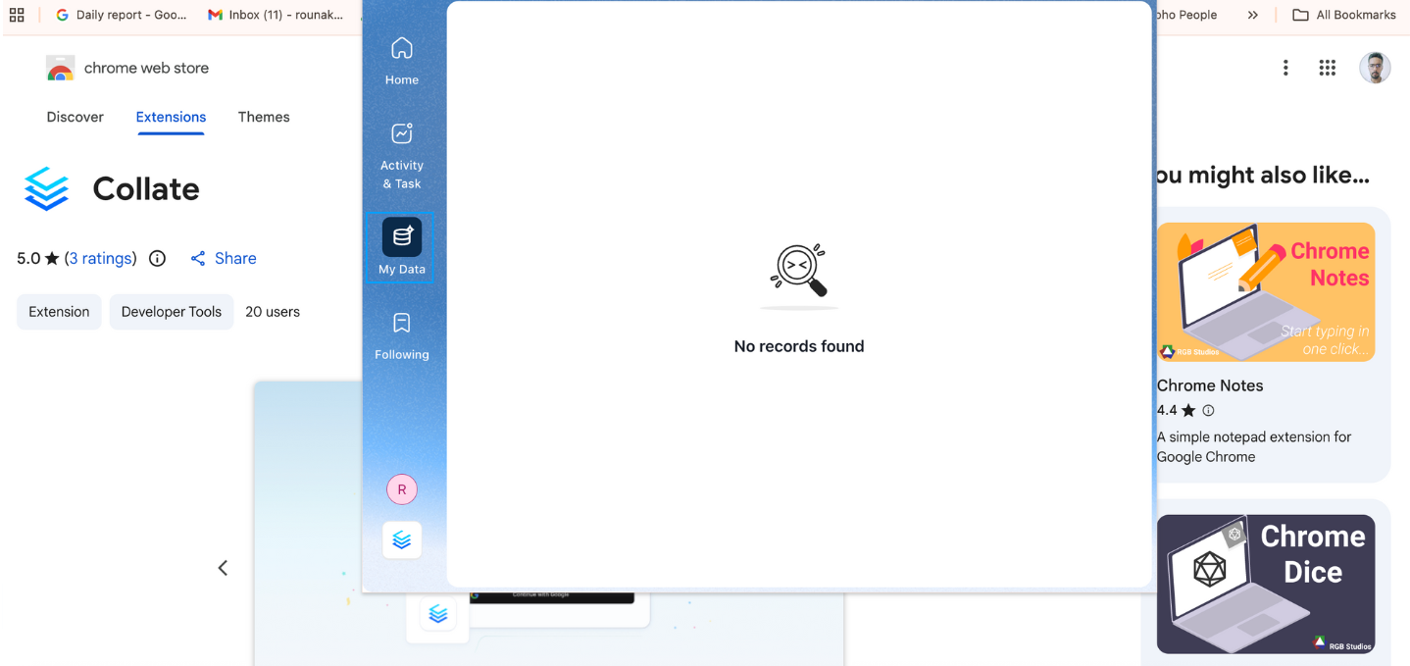This screenshot has height=666, width=1410.
Task: Click the R user avatar in sidebar
Action: [402, 489]
